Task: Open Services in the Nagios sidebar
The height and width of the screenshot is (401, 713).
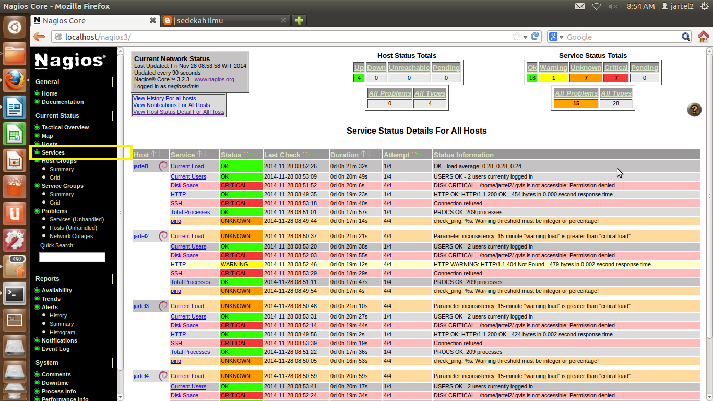Action: coord(53,152)
